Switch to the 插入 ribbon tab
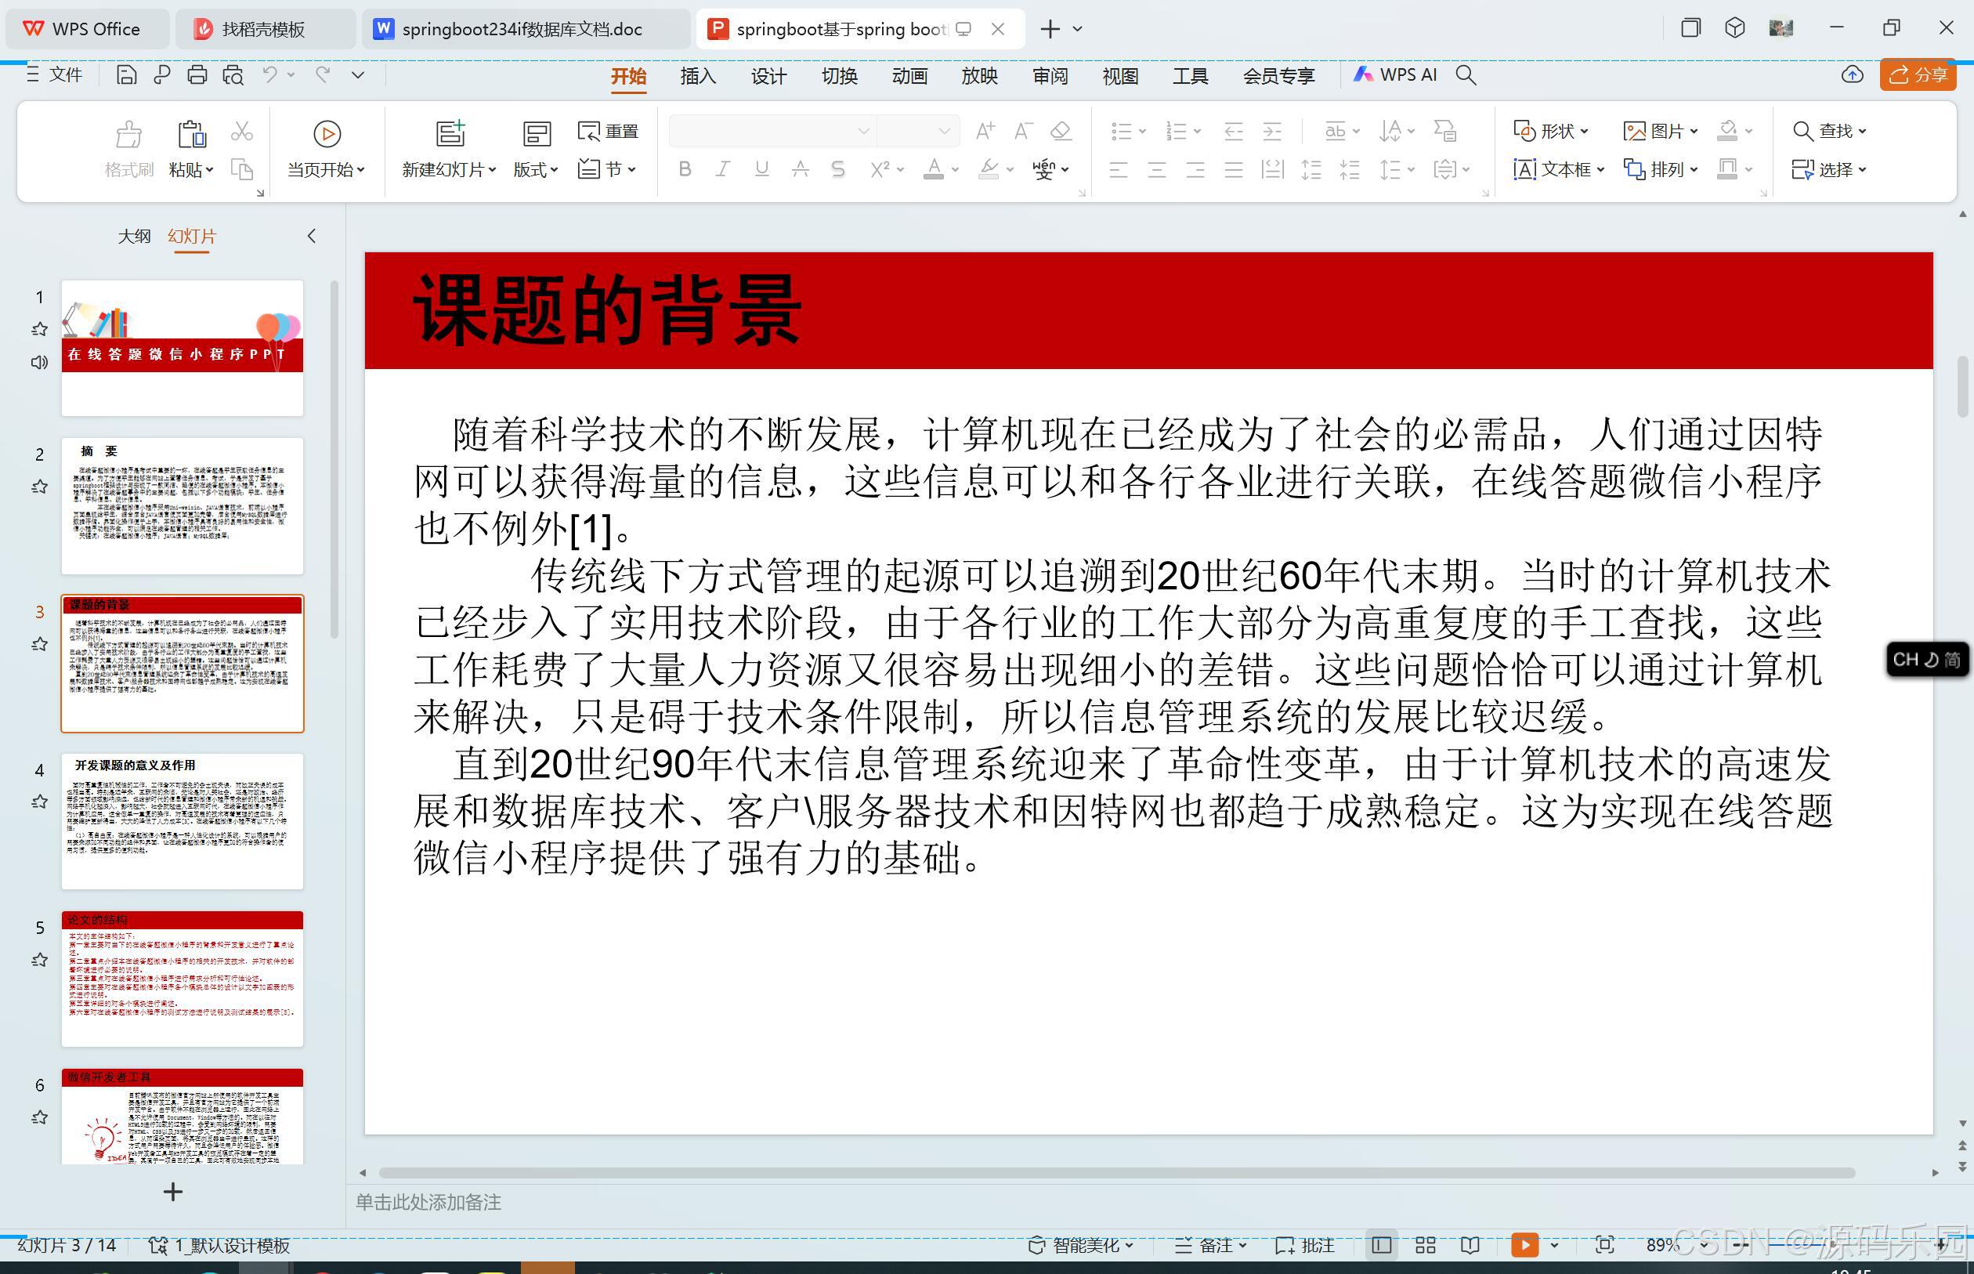This screenshot has width=1974, height=1274. [x=697, y=74]
